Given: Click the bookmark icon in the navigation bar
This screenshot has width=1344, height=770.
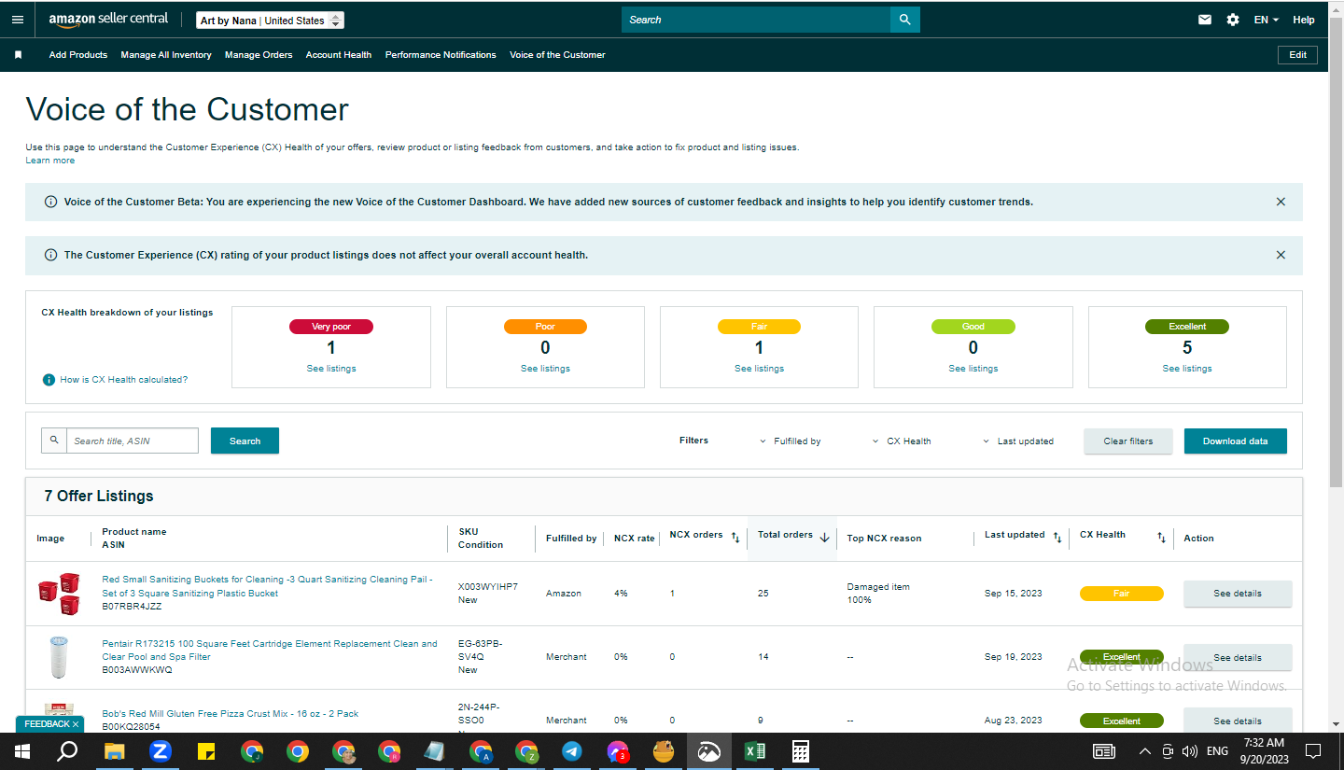Looking at the screenshot, I should click(18, 55).
